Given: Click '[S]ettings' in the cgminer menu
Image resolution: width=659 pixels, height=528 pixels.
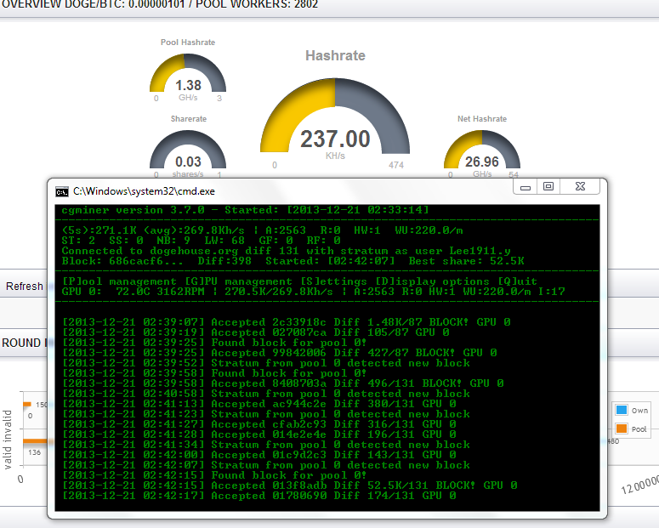Looking at the screenshot, I should click(334, 281).
